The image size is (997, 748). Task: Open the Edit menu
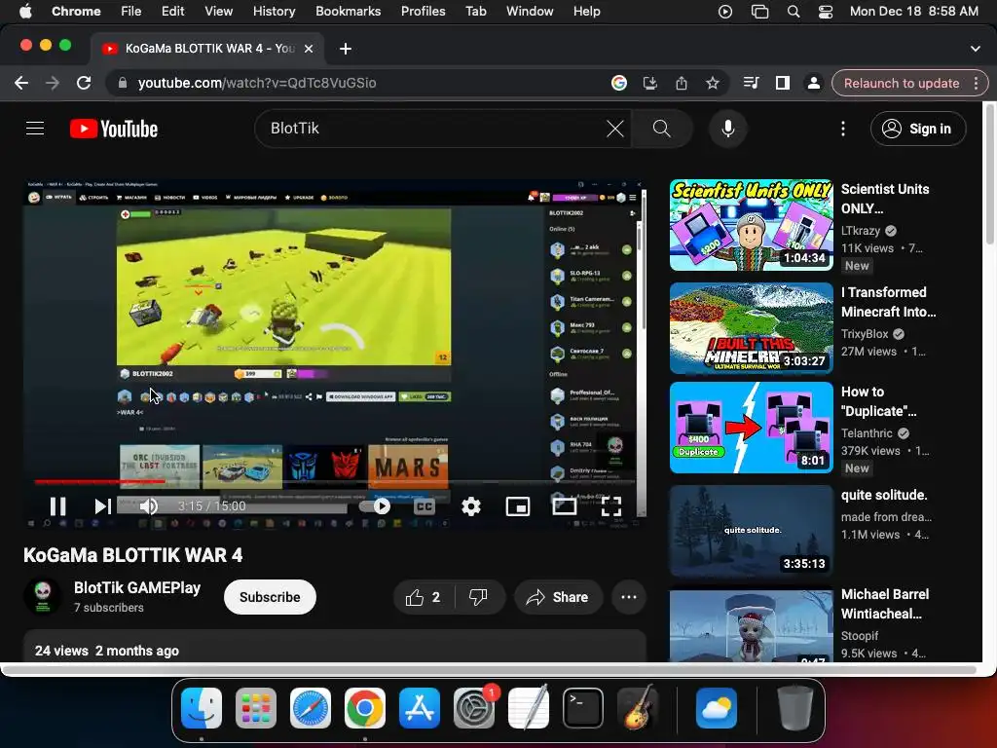coord(172,12)
